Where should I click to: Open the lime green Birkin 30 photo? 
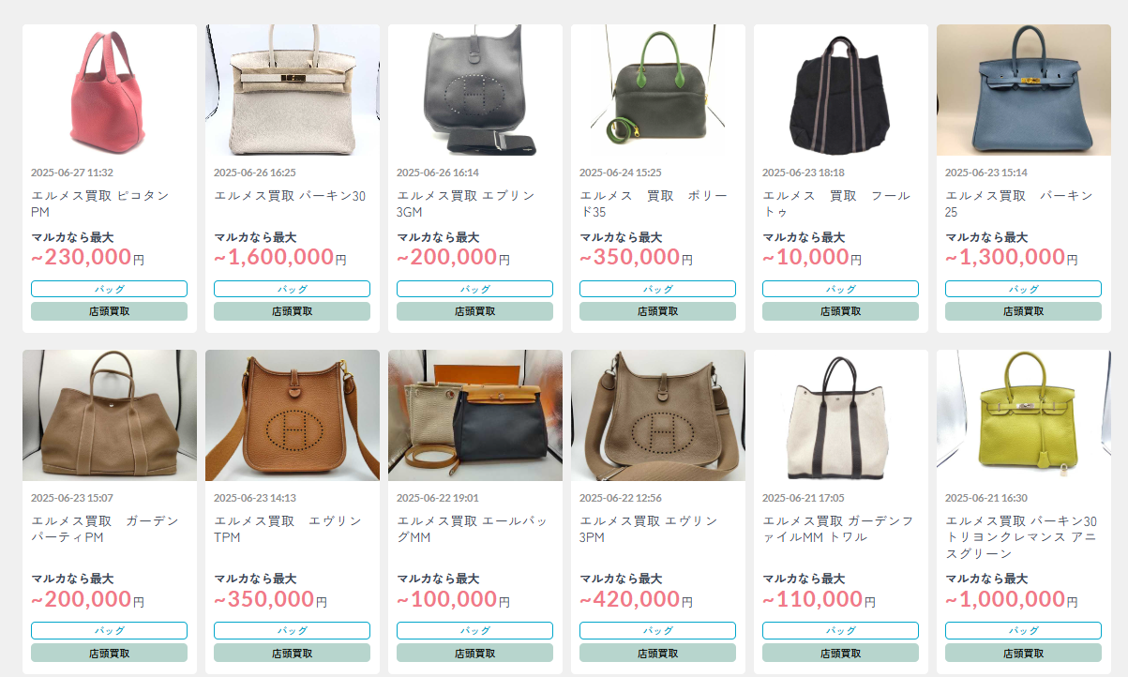point(1024,415)
